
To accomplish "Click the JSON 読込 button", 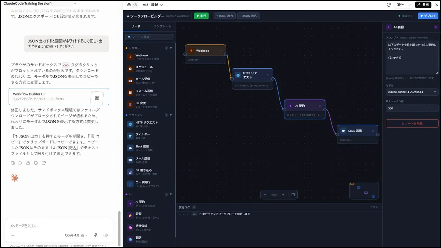I will click(x=248, y=16).
